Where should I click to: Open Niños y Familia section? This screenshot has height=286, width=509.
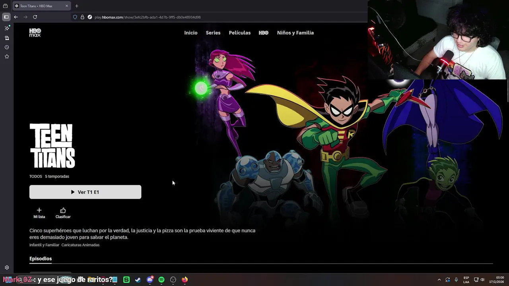(x=295, y=33)
